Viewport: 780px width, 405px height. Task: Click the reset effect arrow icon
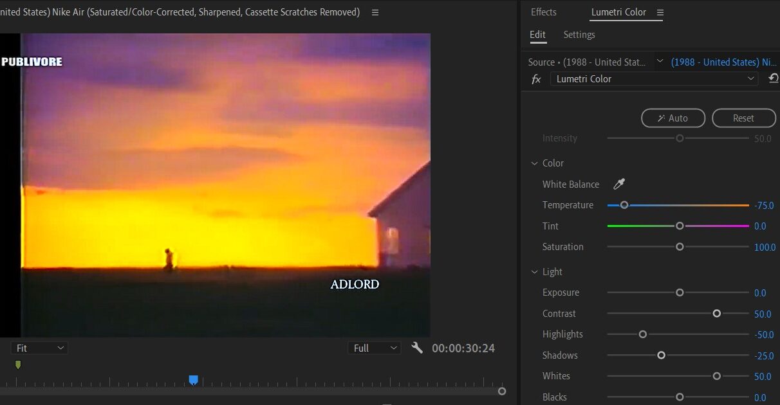click(x=774, y=78)
